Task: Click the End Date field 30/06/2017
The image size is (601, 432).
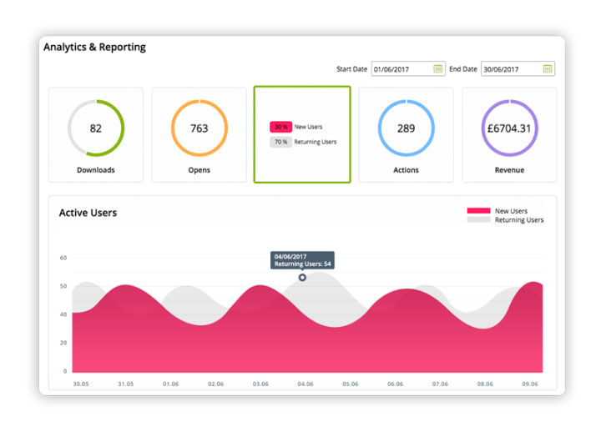Action: coord(518,69)
